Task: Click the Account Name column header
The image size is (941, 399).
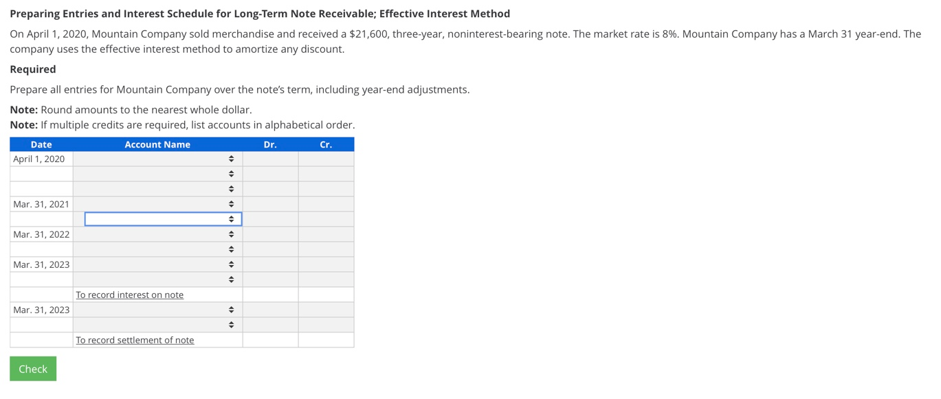Action: (x=157, y=144)
